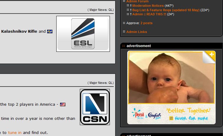This screenshot has height=136, width=223.
Task: Click the Comfort pure logo in the ad
Action: tap(155, 116)
